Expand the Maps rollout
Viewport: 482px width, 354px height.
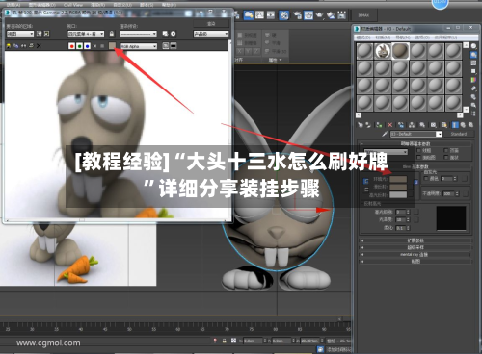[x=415, y=262]
